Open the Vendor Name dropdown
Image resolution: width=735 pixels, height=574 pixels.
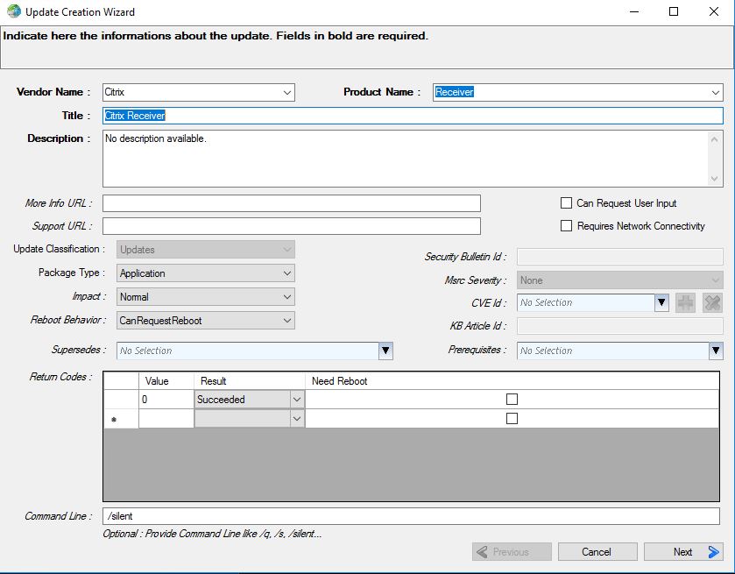pyautogui.click(x=287, y=92)
